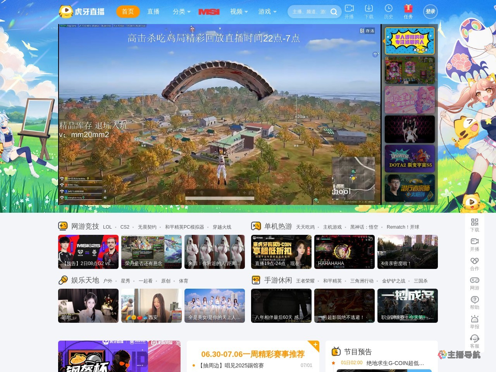The height and width of the screenshot is (372, 496).
Task: Open the 天天吃鸡 category link
Action: click(x=305, y=227)
